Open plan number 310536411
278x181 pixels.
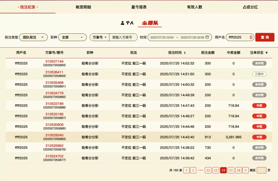coord(54,72)
